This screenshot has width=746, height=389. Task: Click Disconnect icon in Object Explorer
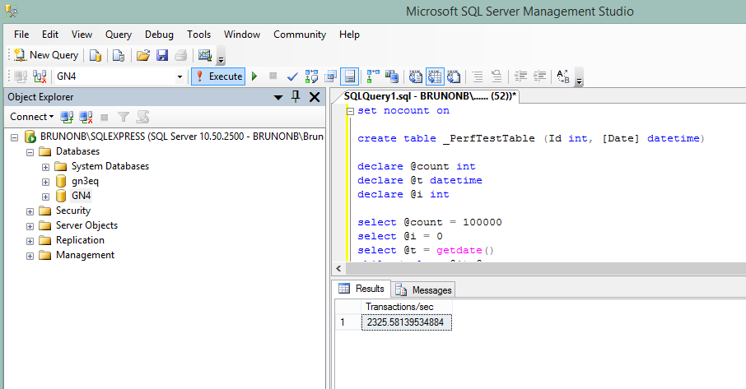[x=86, y=117]
